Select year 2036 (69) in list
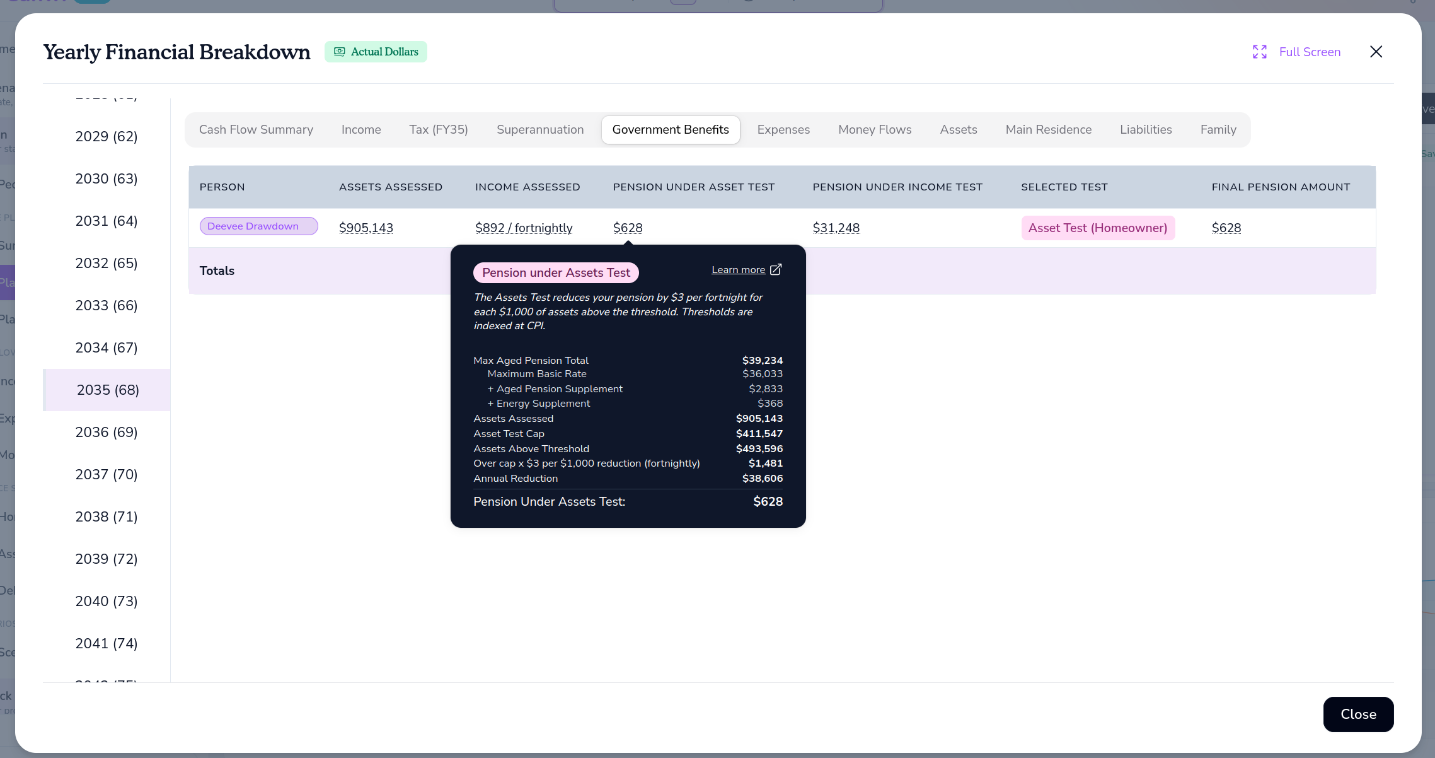 107,433
